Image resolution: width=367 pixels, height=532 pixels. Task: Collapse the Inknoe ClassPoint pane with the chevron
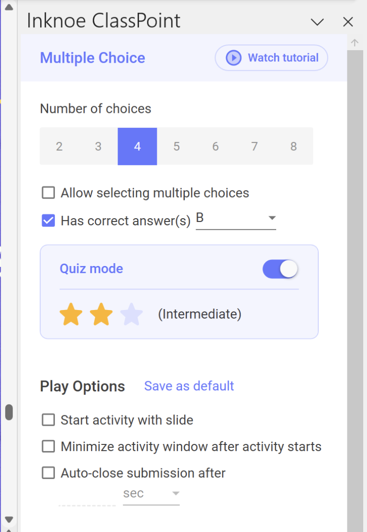pyautogui.click(x=317, y=22)
